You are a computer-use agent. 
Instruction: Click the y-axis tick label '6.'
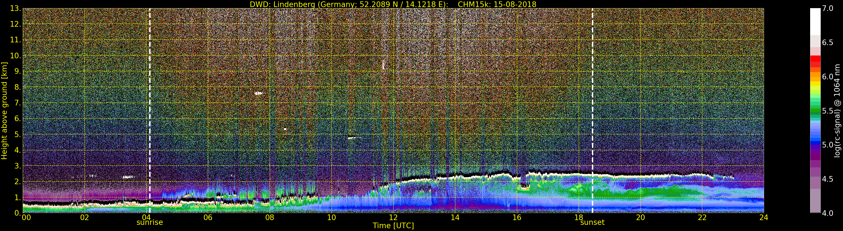(x=18, y=119)
